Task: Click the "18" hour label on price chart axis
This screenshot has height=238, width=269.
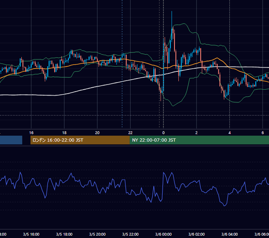Action: click(x=64, y=133)
